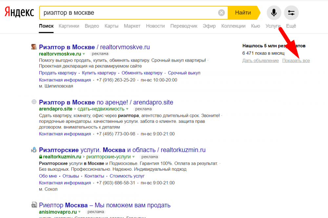
Task: Click the м. Сокол text
Action: 48,189
